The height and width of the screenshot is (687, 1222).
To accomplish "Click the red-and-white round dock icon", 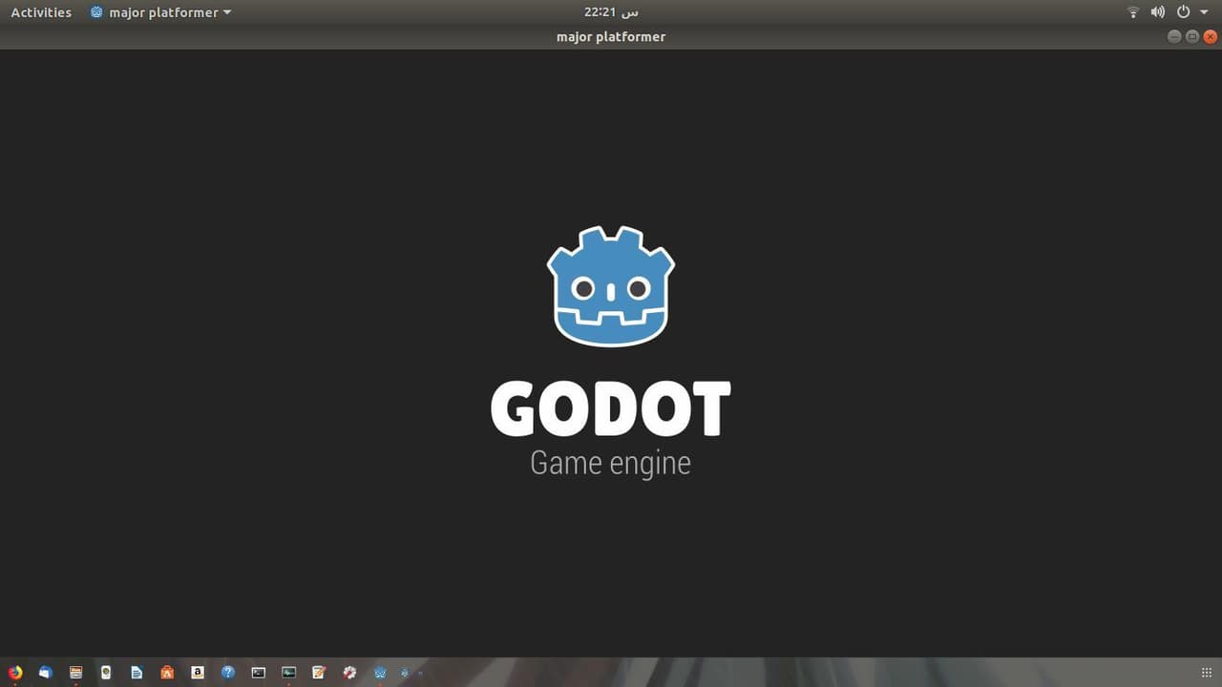I will 350,673.
